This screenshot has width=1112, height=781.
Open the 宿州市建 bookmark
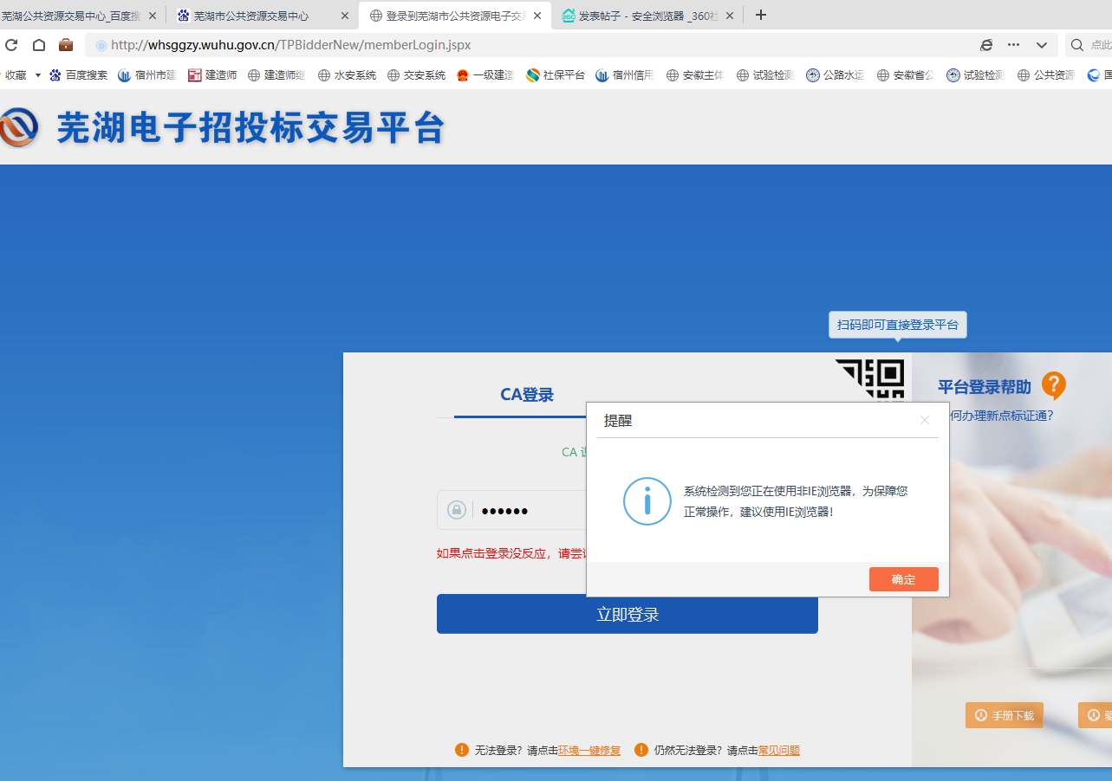tap(146, 75)
